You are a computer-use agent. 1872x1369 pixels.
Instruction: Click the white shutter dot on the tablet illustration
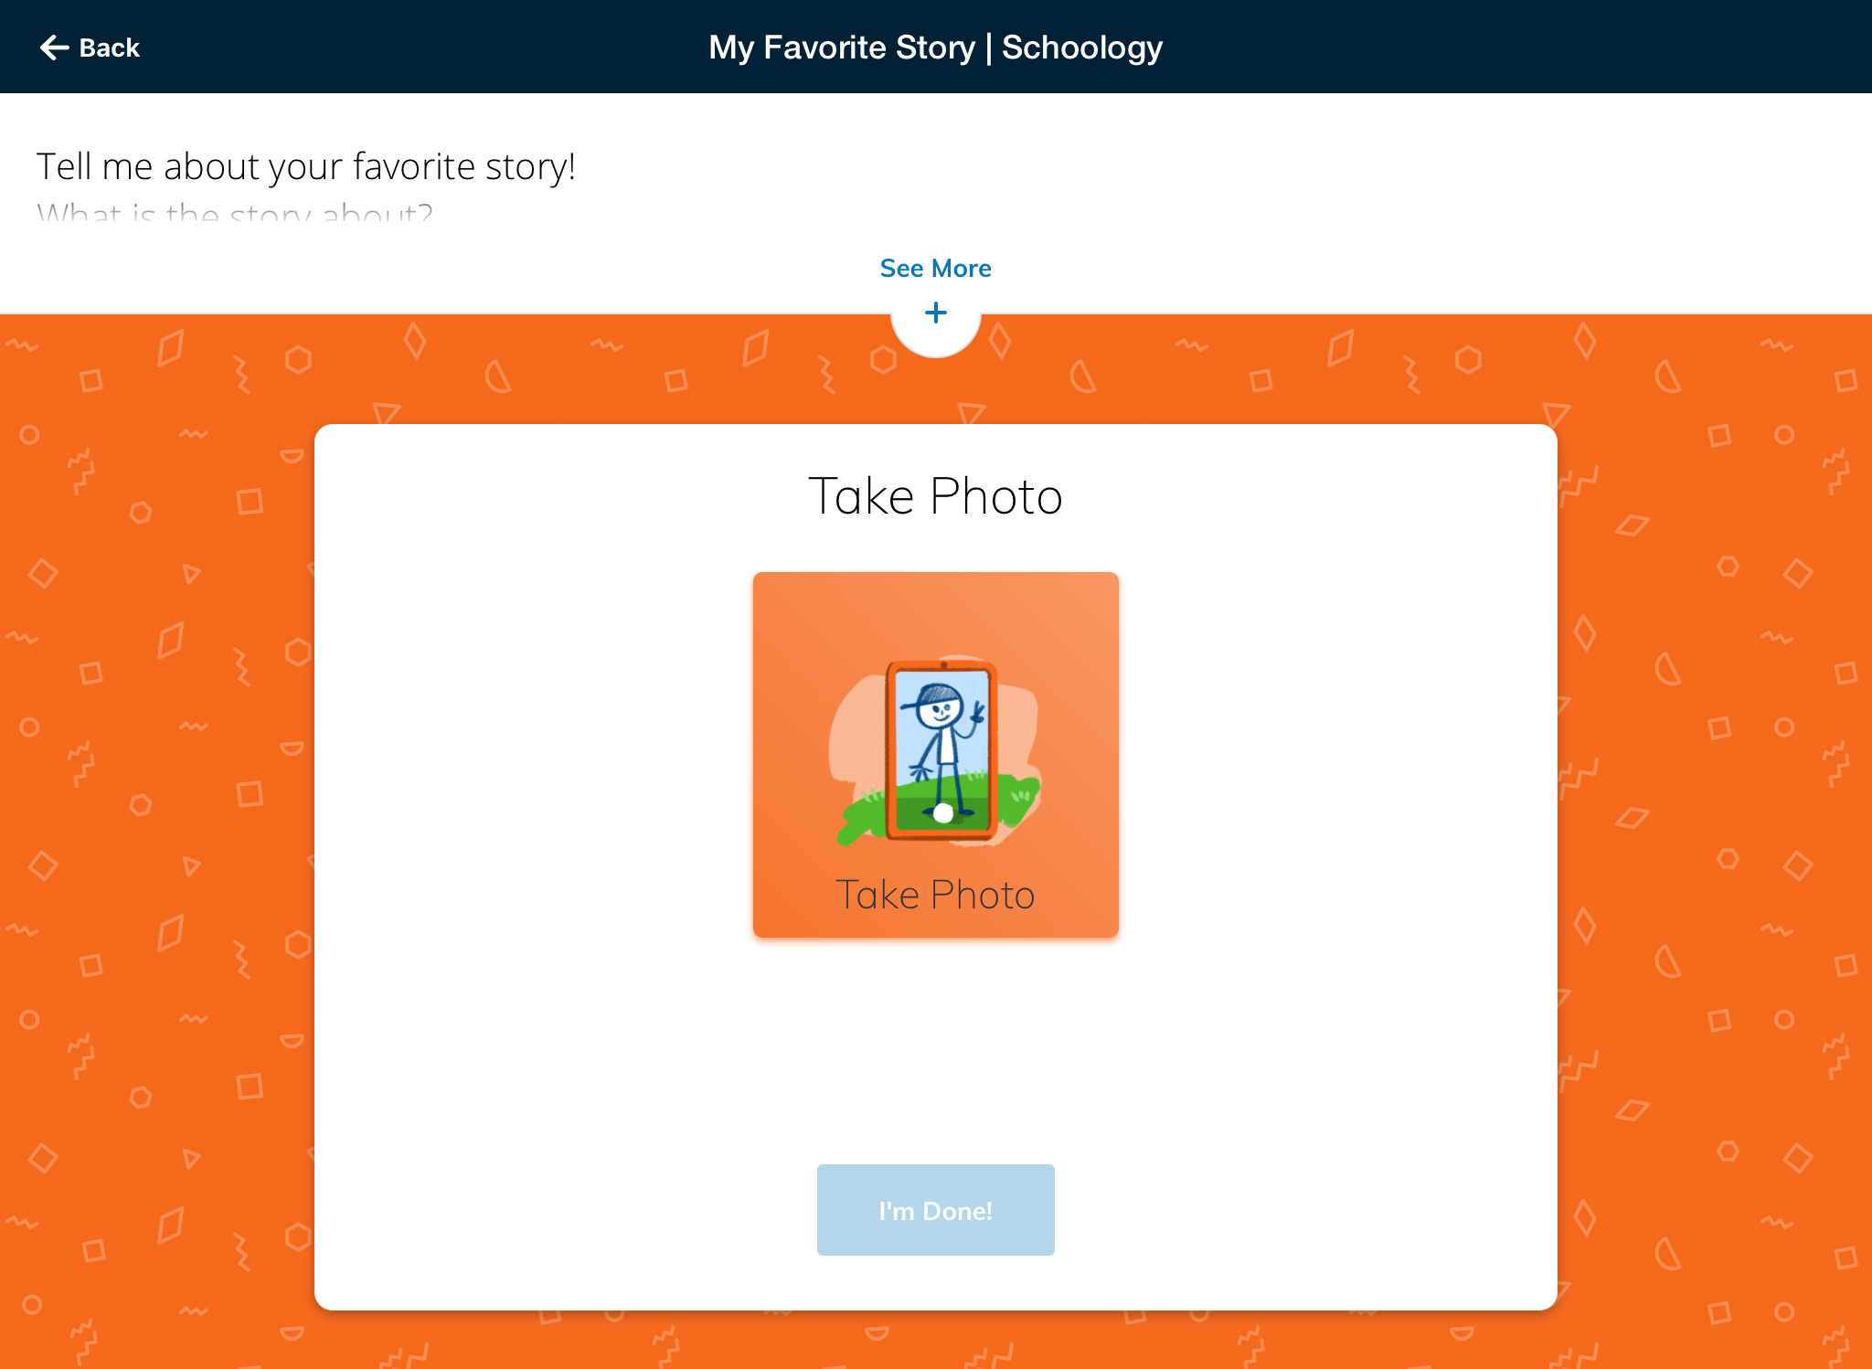click(943, 812)
